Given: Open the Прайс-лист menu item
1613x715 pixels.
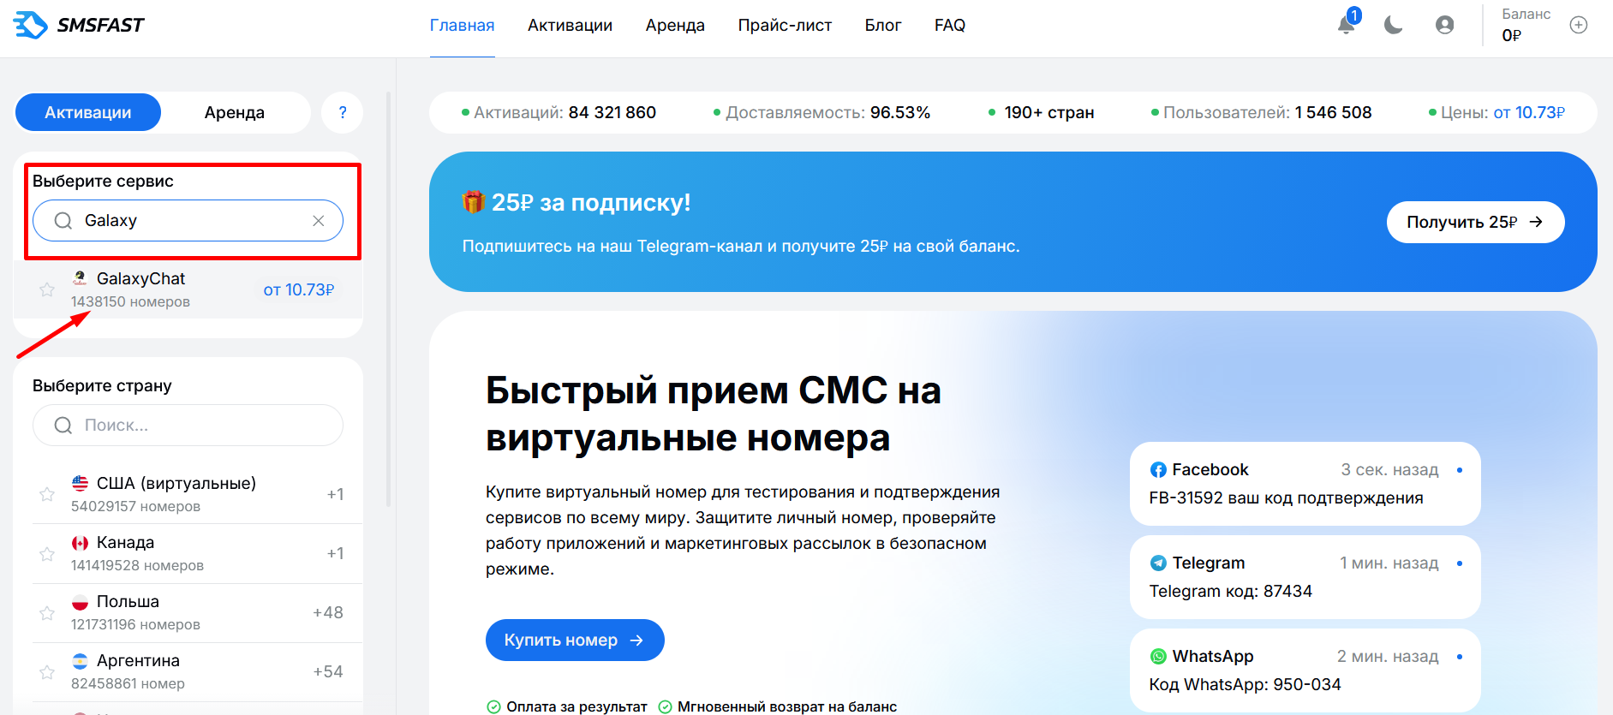Looking at the screenshot, I should [x=785, y=25].
